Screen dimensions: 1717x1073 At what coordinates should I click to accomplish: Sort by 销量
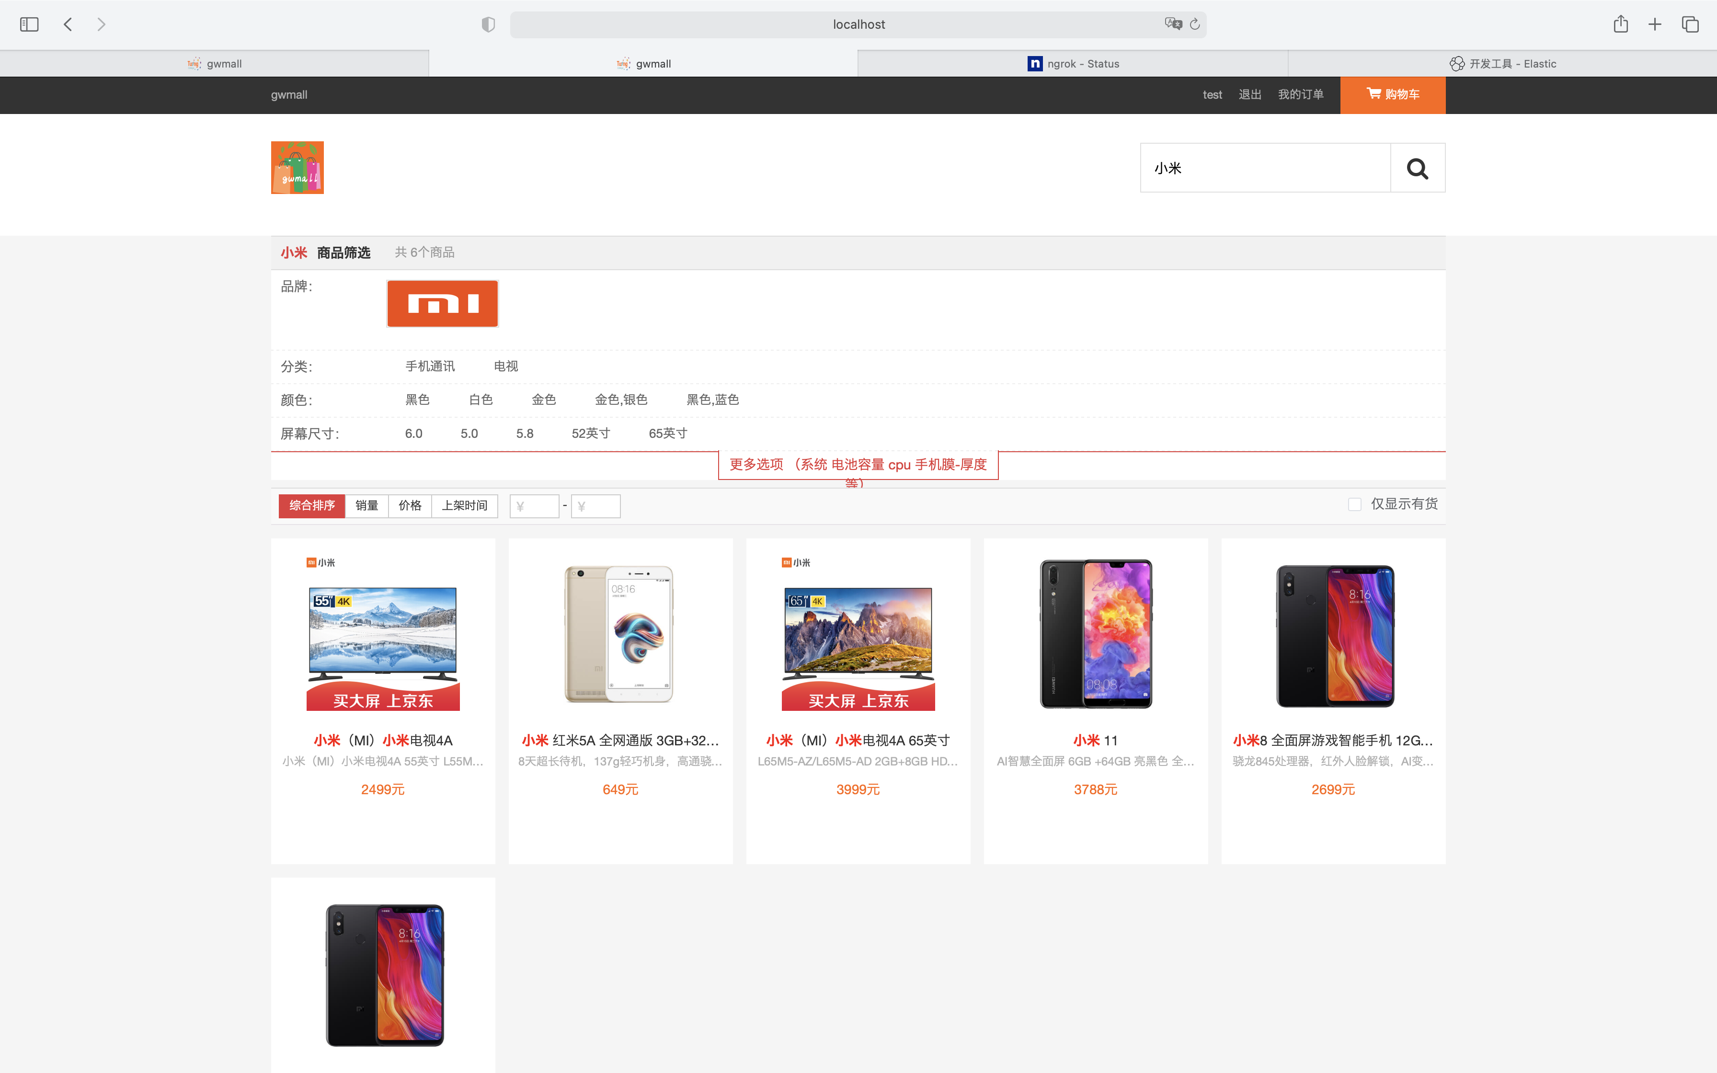click(x=367, y=506)
